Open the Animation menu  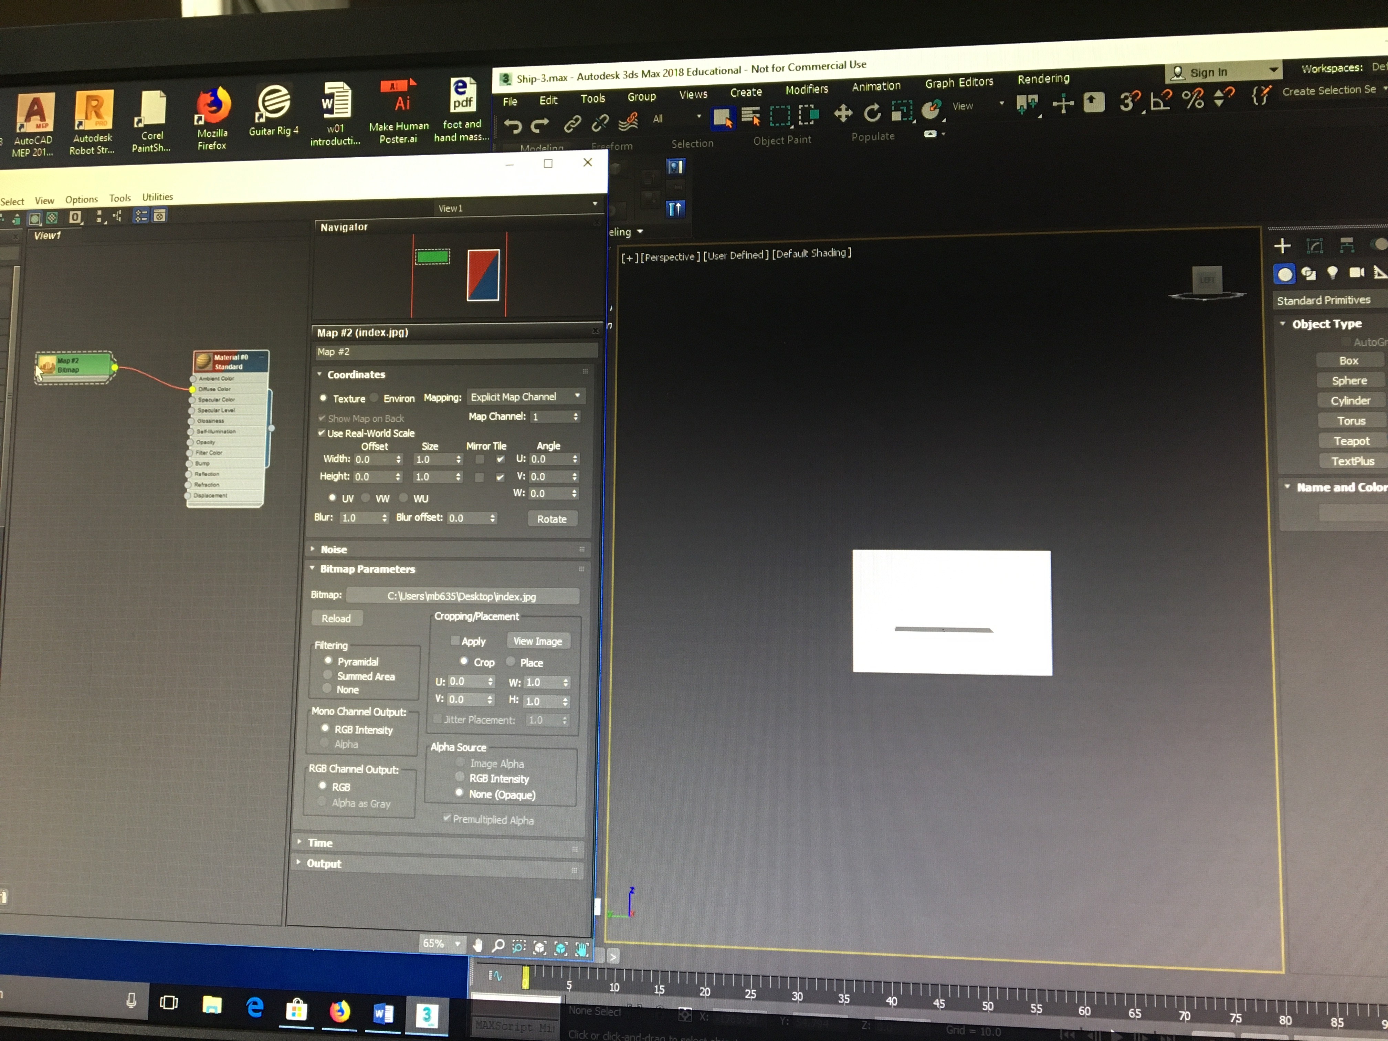point(876,86)
